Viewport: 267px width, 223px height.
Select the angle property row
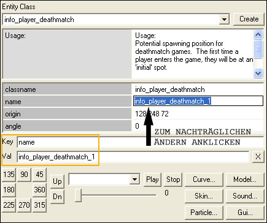pos(133,126)
